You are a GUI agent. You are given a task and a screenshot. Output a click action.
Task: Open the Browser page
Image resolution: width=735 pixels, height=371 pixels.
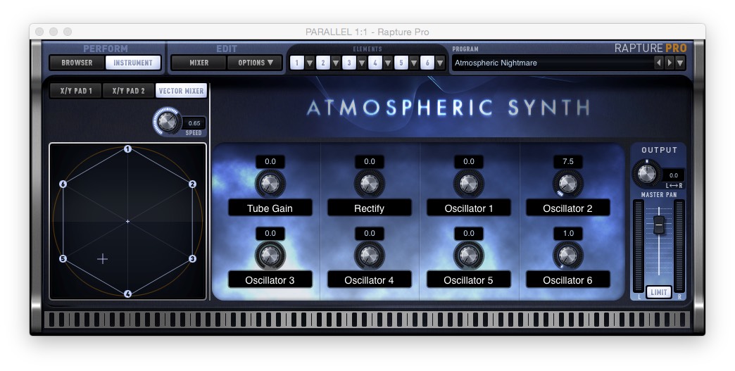click(x=77, y=62)
